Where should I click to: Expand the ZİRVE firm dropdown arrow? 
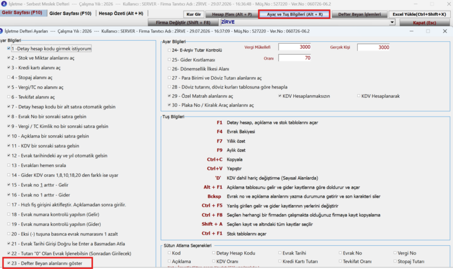click(392, 22)
